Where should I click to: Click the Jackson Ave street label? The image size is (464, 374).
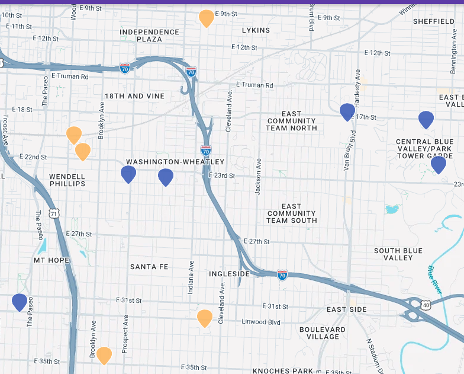click(258, 177)
